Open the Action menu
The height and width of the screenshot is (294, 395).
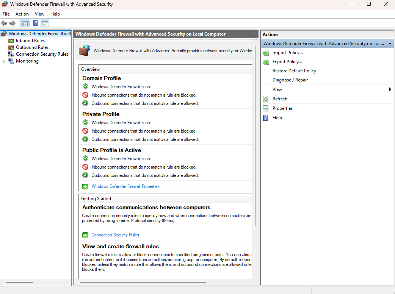click(22, 14)
